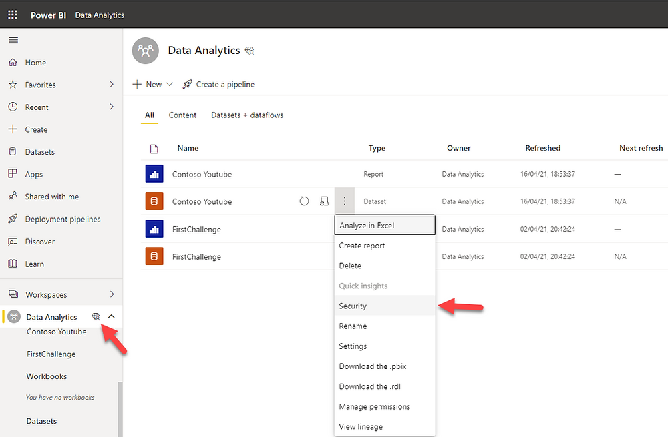This screenshot has width=668, height=437.
Task: Open the FirstChallenge dataset by name
Action: coord(196,257)
